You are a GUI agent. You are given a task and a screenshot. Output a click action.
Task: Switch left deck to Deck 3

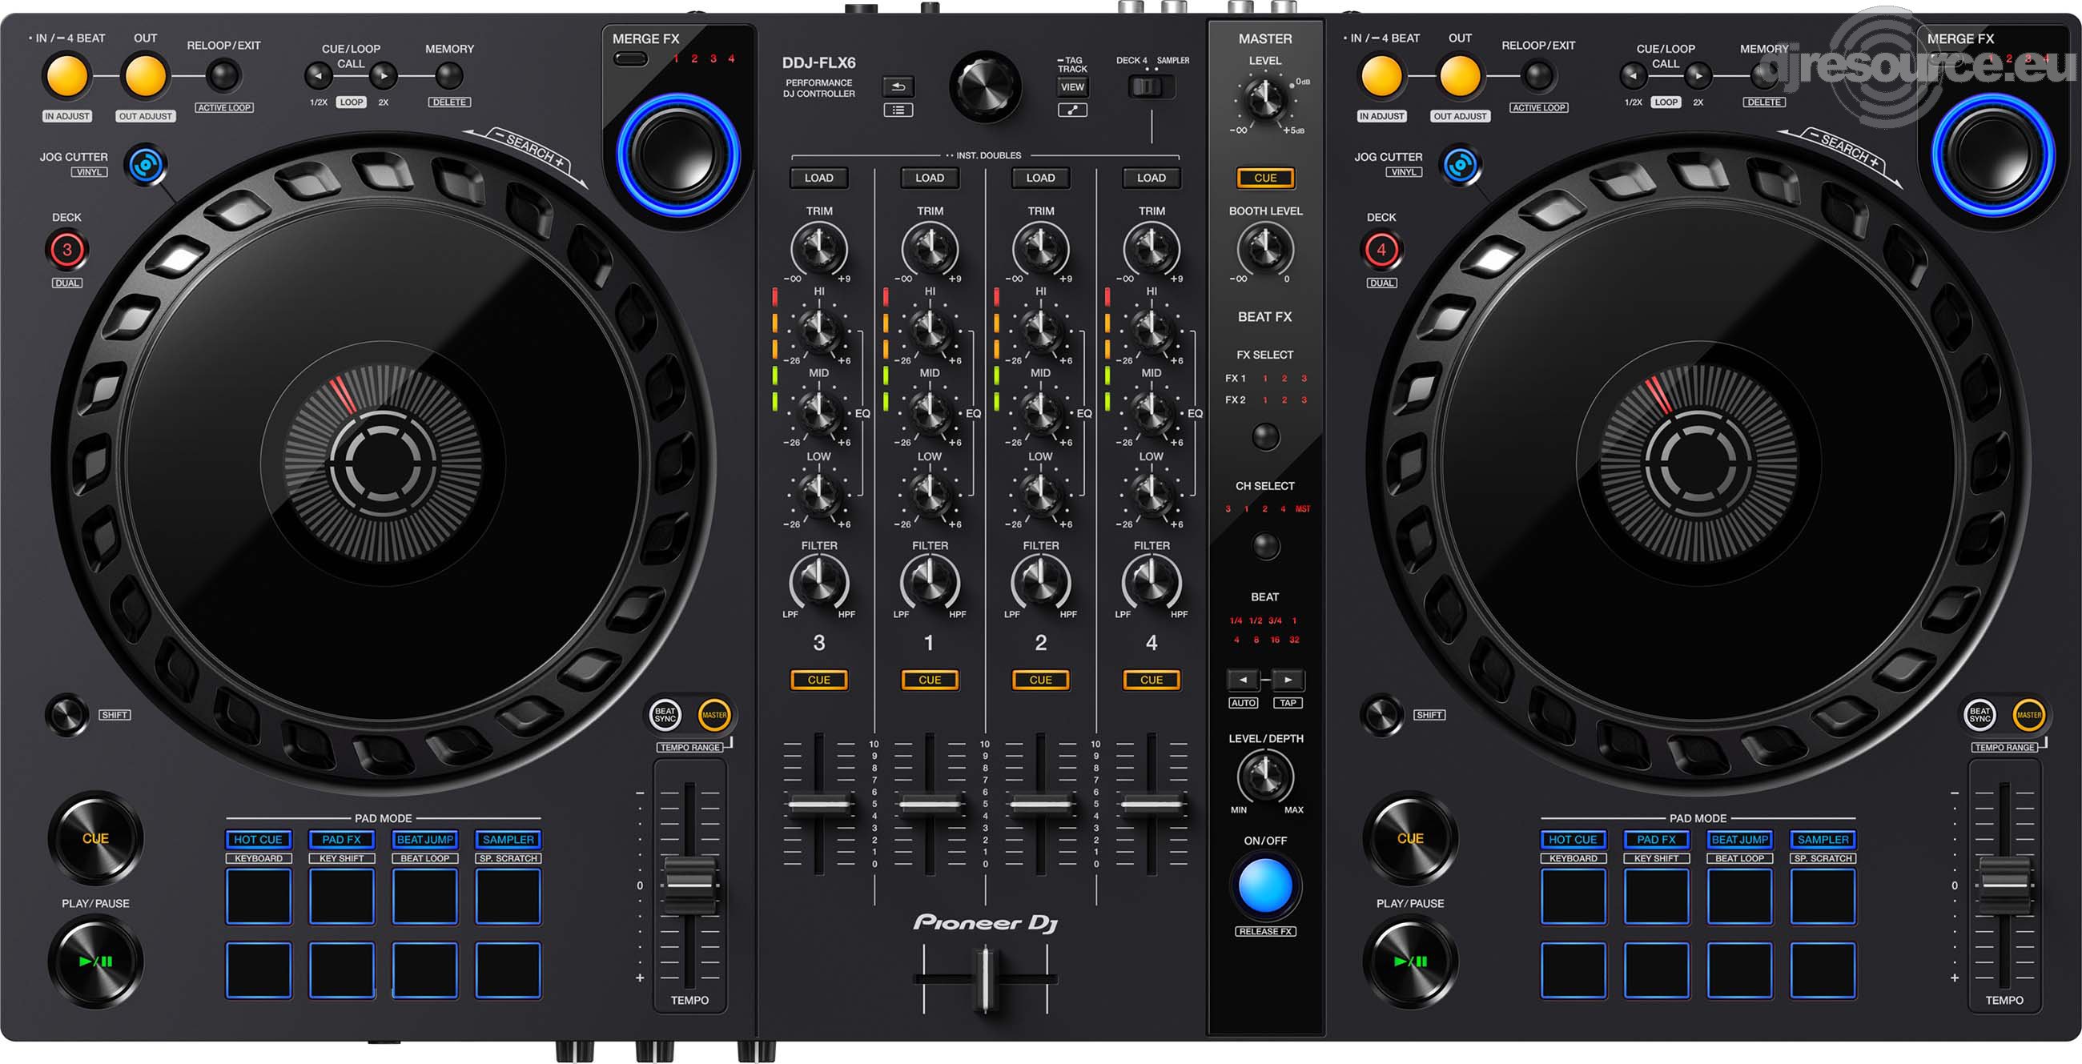(67, 250)
